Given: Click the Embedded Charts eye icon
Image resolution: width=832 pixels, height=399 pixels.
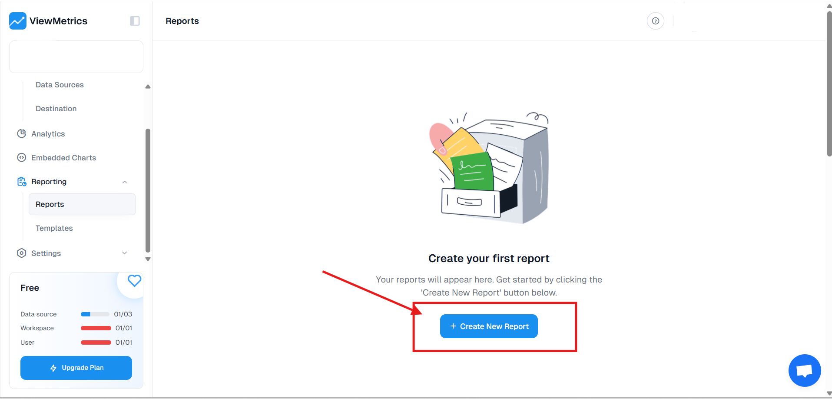Looking at the screenshot, I should point(21,157).
